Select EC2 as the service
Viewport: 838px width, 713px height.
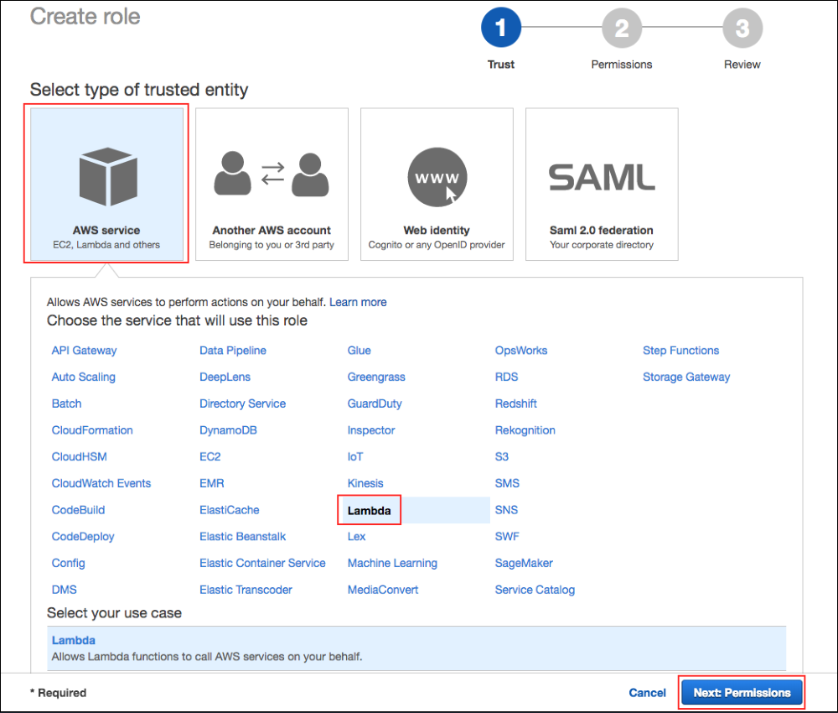pos(209,456)
